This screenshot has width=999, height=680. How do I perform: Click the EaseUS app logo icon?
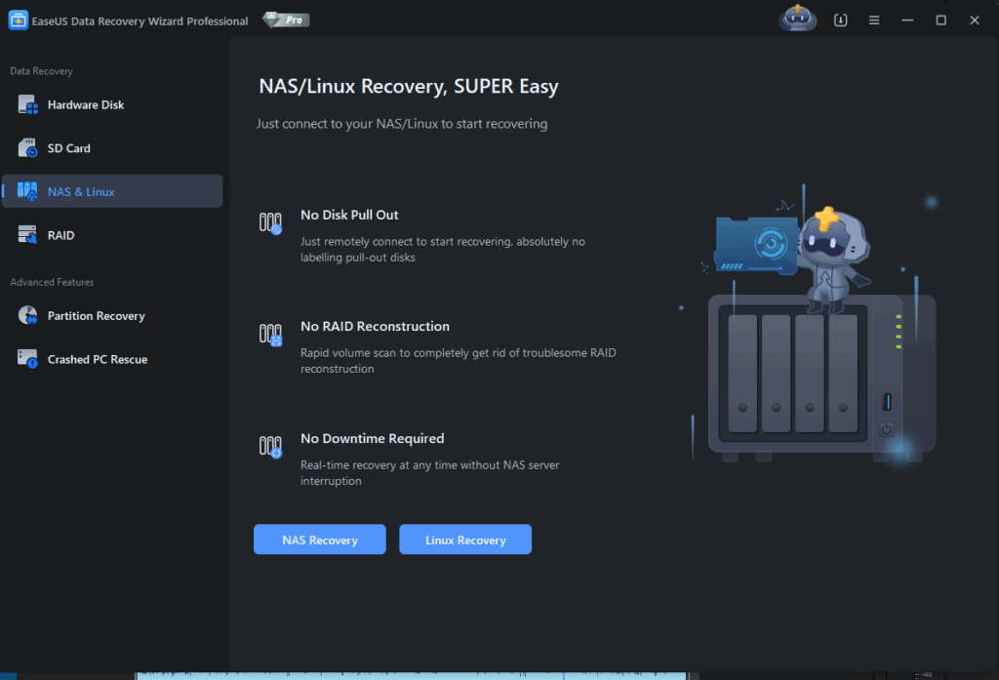tap(18, 20)
